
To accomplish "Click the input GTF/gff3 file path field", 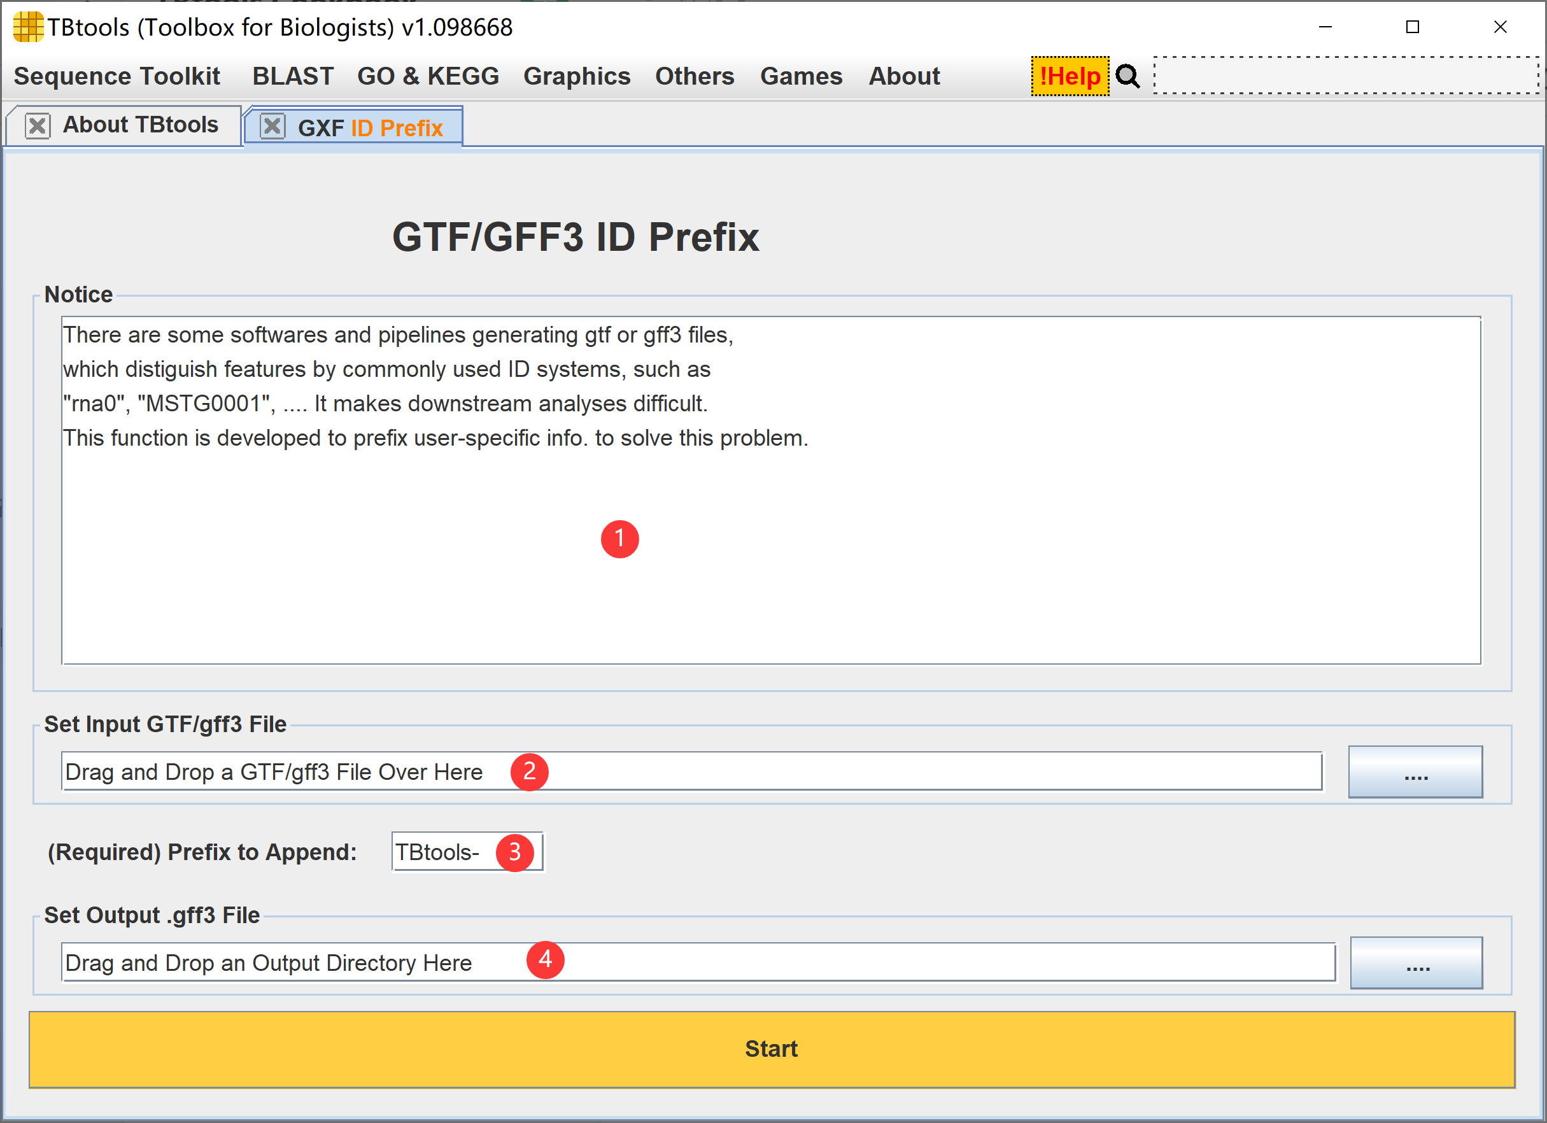I will pos(691,771).
